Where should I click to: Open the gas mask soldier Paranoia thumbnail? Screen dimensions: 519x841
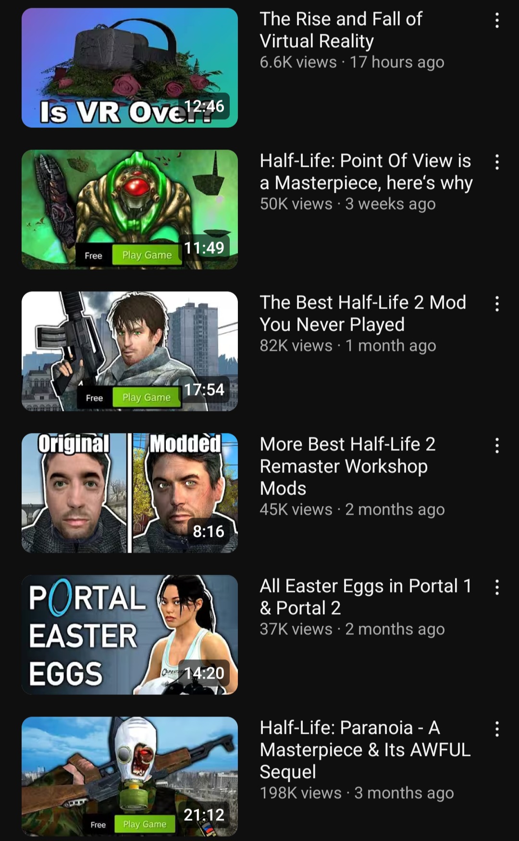coord(130,777)
